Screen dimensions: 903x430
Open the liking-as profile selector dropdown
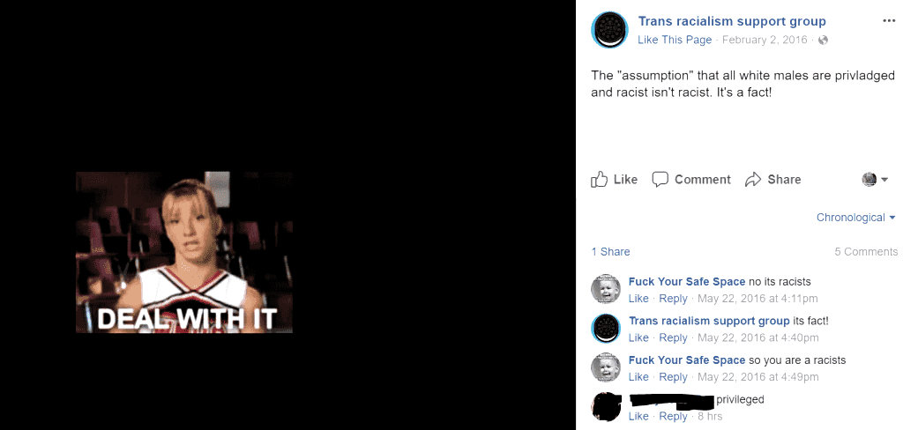click(875, 180)
